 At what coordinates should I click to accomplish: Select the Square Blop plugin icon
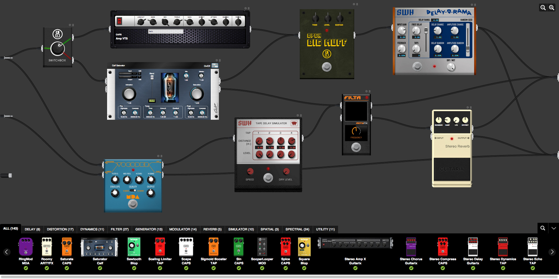(304, 247)
